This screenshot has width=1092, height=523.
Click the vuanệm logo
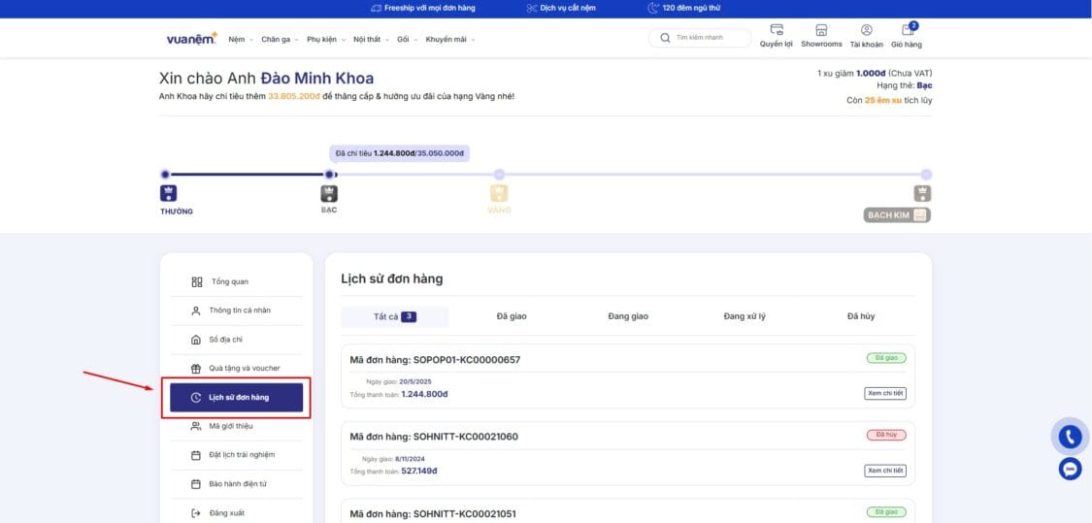click(x=191, y=39)
